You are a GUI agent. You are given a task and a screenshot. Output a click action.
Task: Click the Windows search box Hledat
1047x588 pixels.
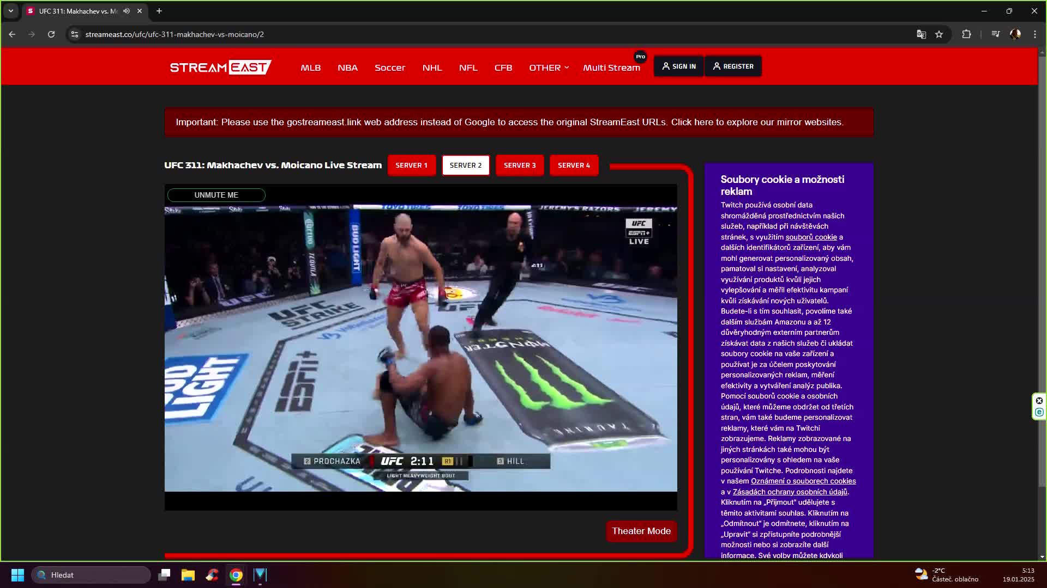[x=91, y=575]
